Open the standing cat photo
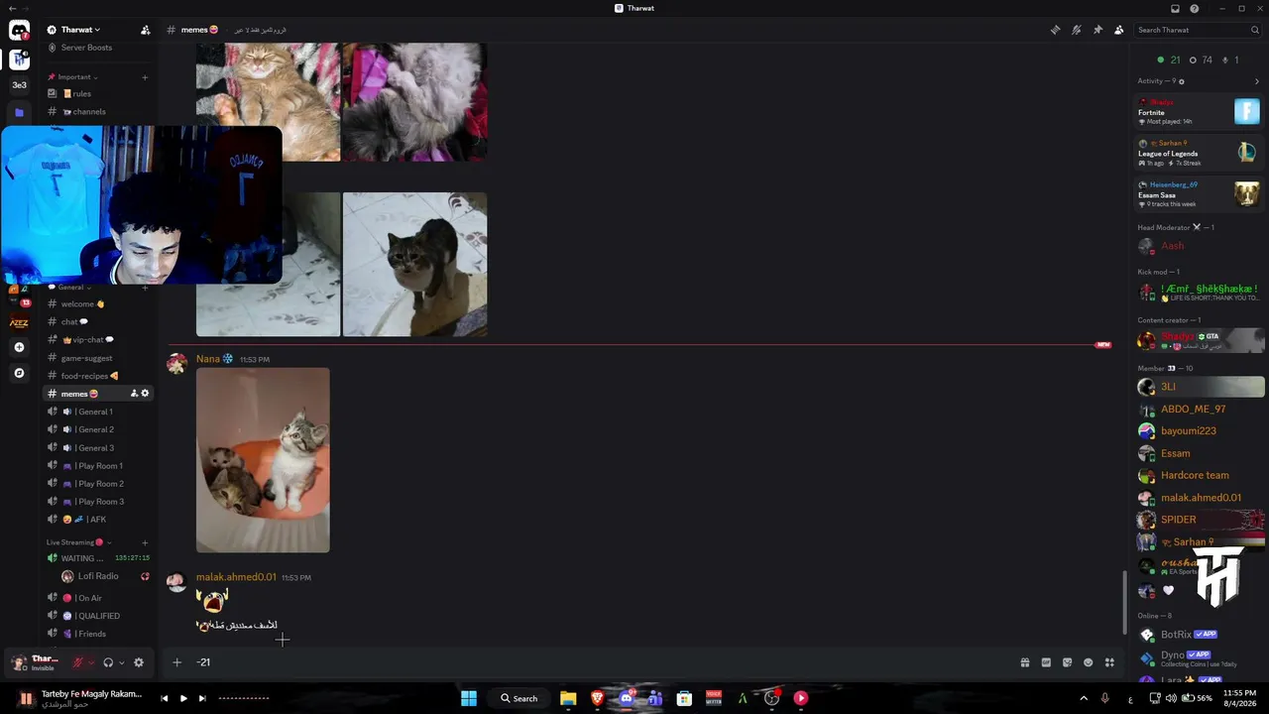This screenshot has width=1269, height=714. click(414, 264)
